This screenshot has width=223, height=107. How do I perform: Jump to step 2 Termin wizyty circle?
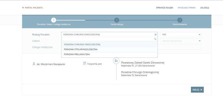click(117, 20)
